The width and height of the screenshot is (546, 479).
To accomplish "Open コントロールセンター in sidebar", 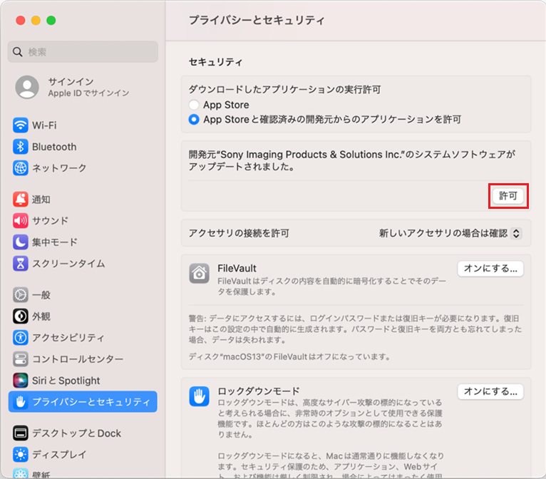I will click(77, 359).
